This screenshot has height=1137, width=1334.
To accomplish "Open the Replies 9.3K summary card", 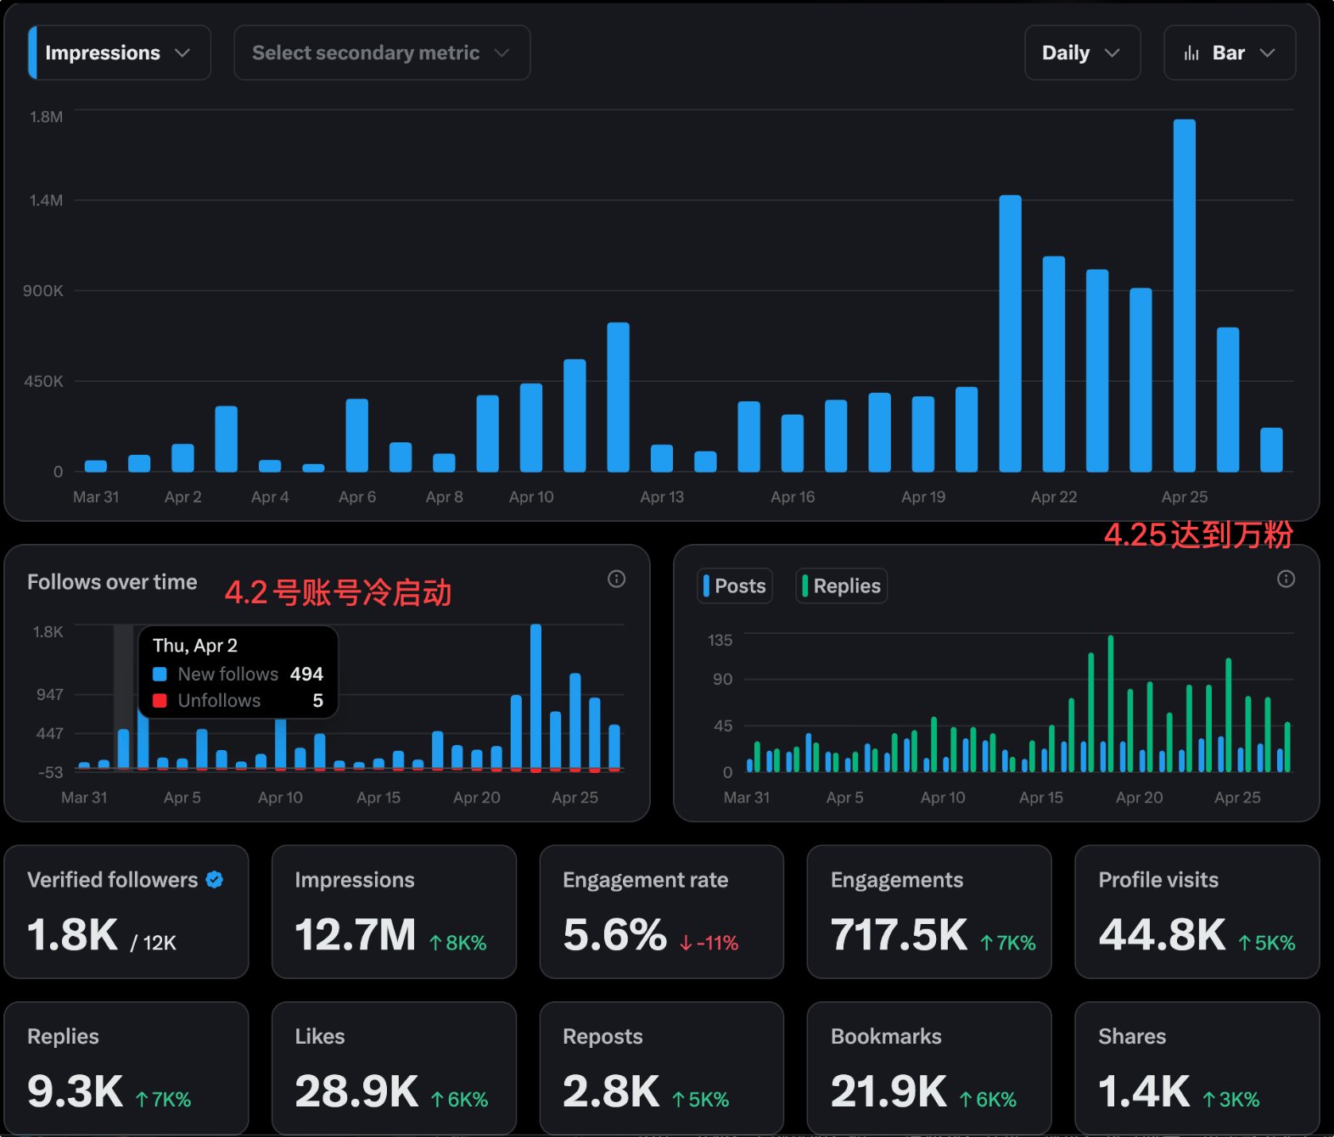I will [126, 1068].
